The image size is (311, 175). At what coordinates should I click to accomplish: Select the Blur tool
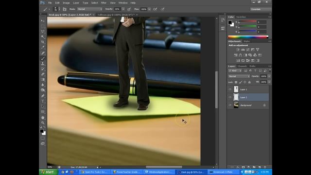(x=43, y=85)
